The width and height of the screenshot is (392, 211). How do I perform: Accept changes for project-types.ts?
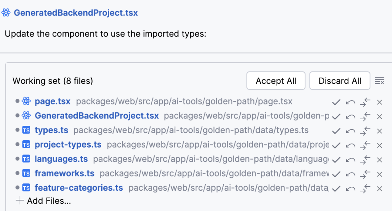(x=336, y=145)
